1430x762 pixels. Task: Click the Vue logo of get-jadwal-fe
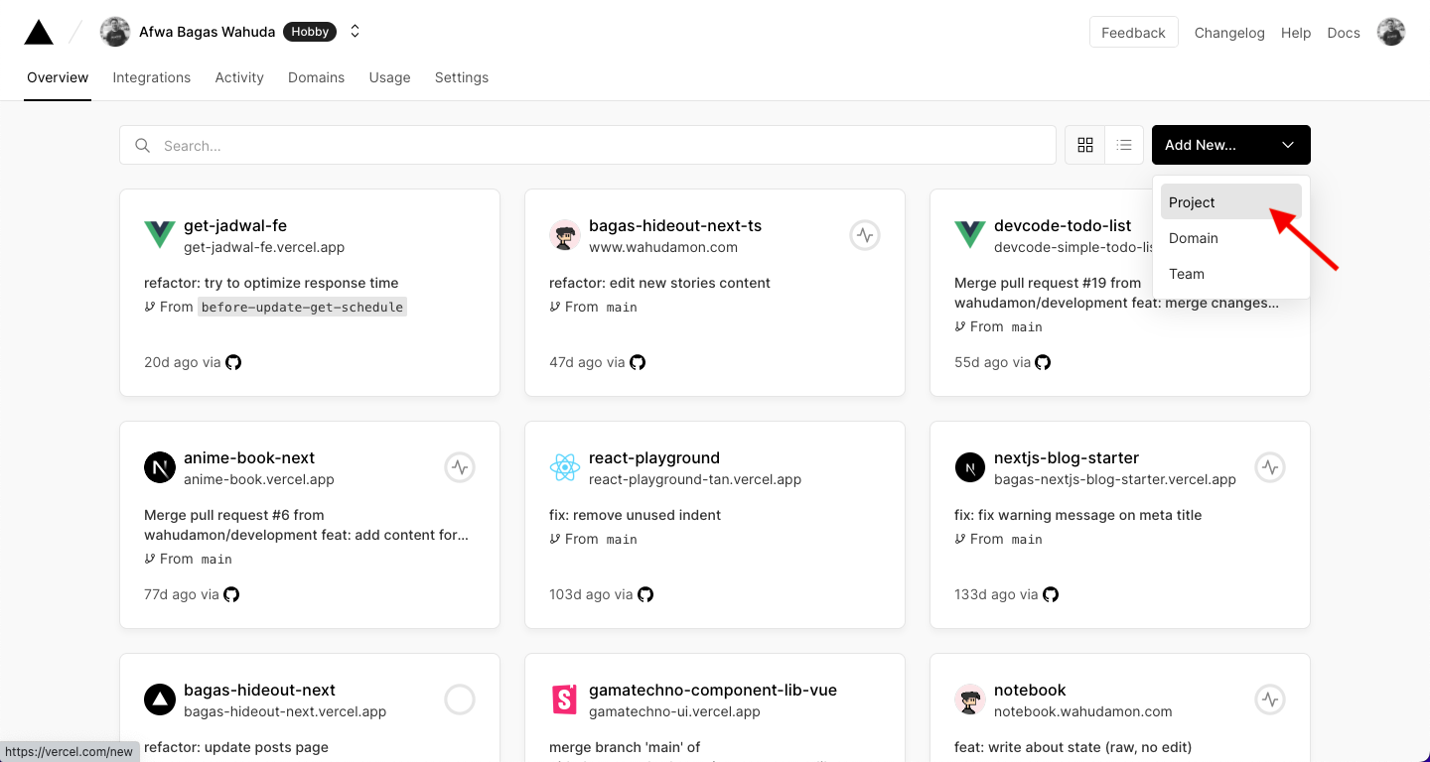click(160, 235)
